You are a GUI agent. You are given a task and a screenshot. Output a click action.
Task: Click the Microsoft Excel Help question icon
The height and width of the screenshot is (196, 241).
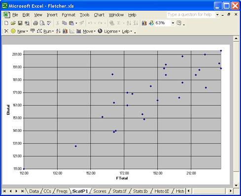pyautogui.click(x=179, y=23)
